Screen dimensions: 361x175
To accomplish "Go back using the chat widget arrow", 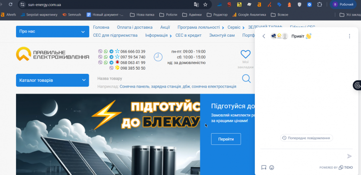I will pyautogui.click(x=264, y=36).
